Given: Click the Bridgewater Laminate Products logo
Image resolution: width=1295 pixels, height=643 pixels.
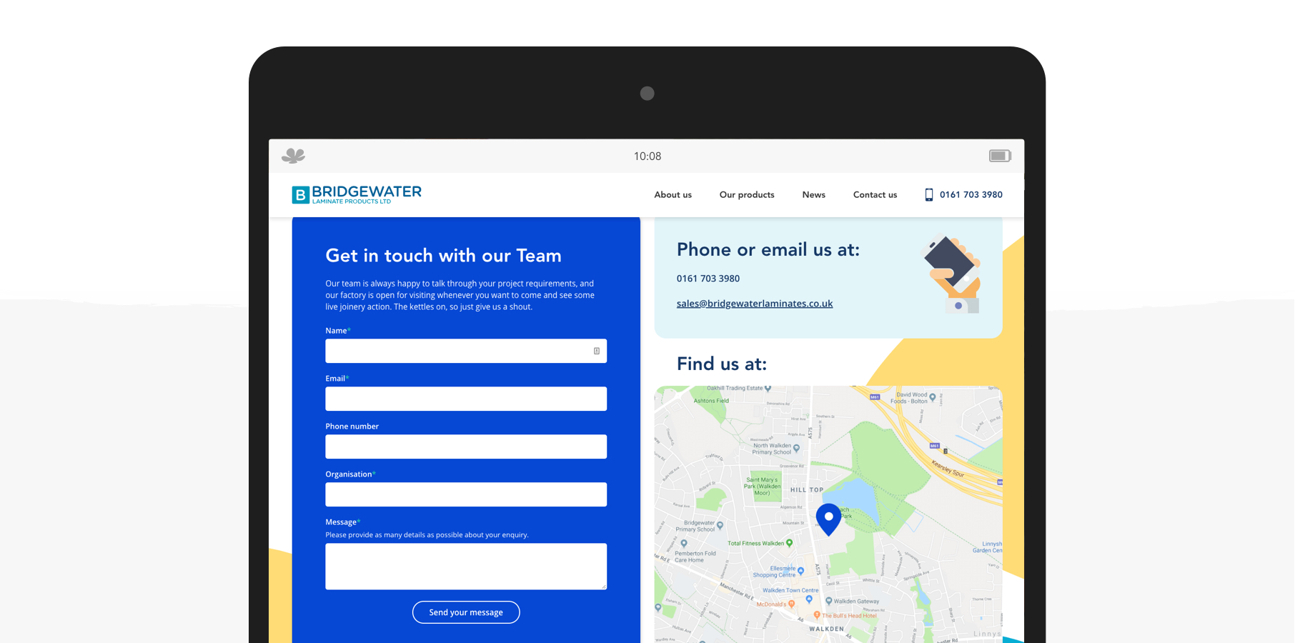Looking at the screenshot, I should [x=357, y=194].
